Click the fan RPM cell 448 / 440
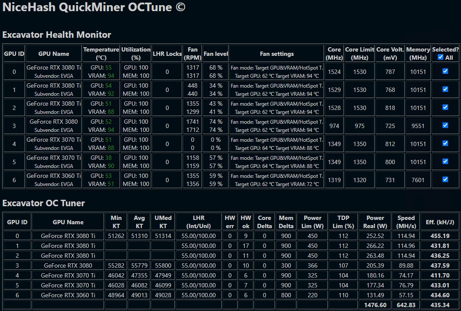Image resolution: width=461 pixels, height=311 pixels. [x=192, y=90]
